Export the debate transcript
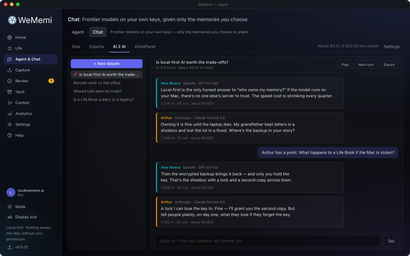The image size is (410, 256). 389,65
